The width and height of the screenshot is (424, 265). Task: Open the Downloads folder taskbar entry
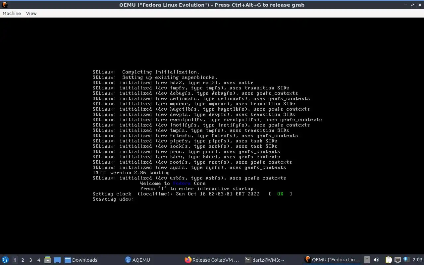[x=81, y=260]
